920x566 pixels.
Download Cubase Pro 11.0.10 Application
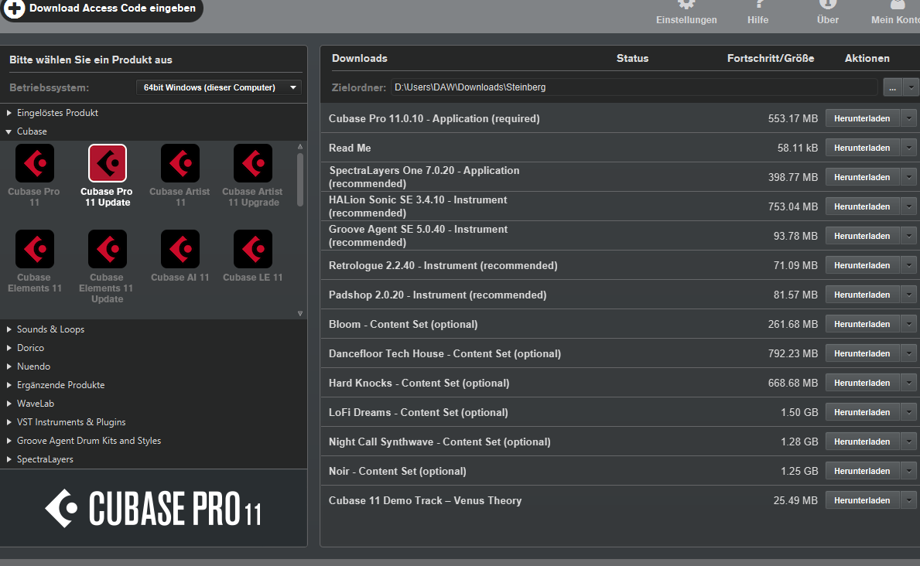point(862,118)
